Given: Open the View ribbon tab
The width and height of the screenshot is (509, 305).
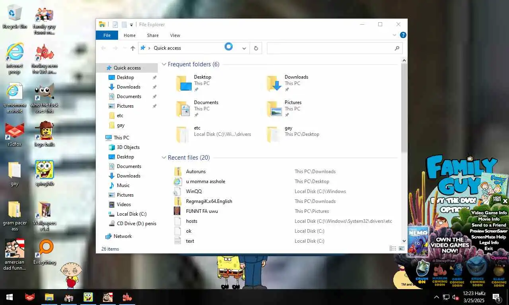Looking at the screenshot, I should pyautogui.click(x=175, y=35).
